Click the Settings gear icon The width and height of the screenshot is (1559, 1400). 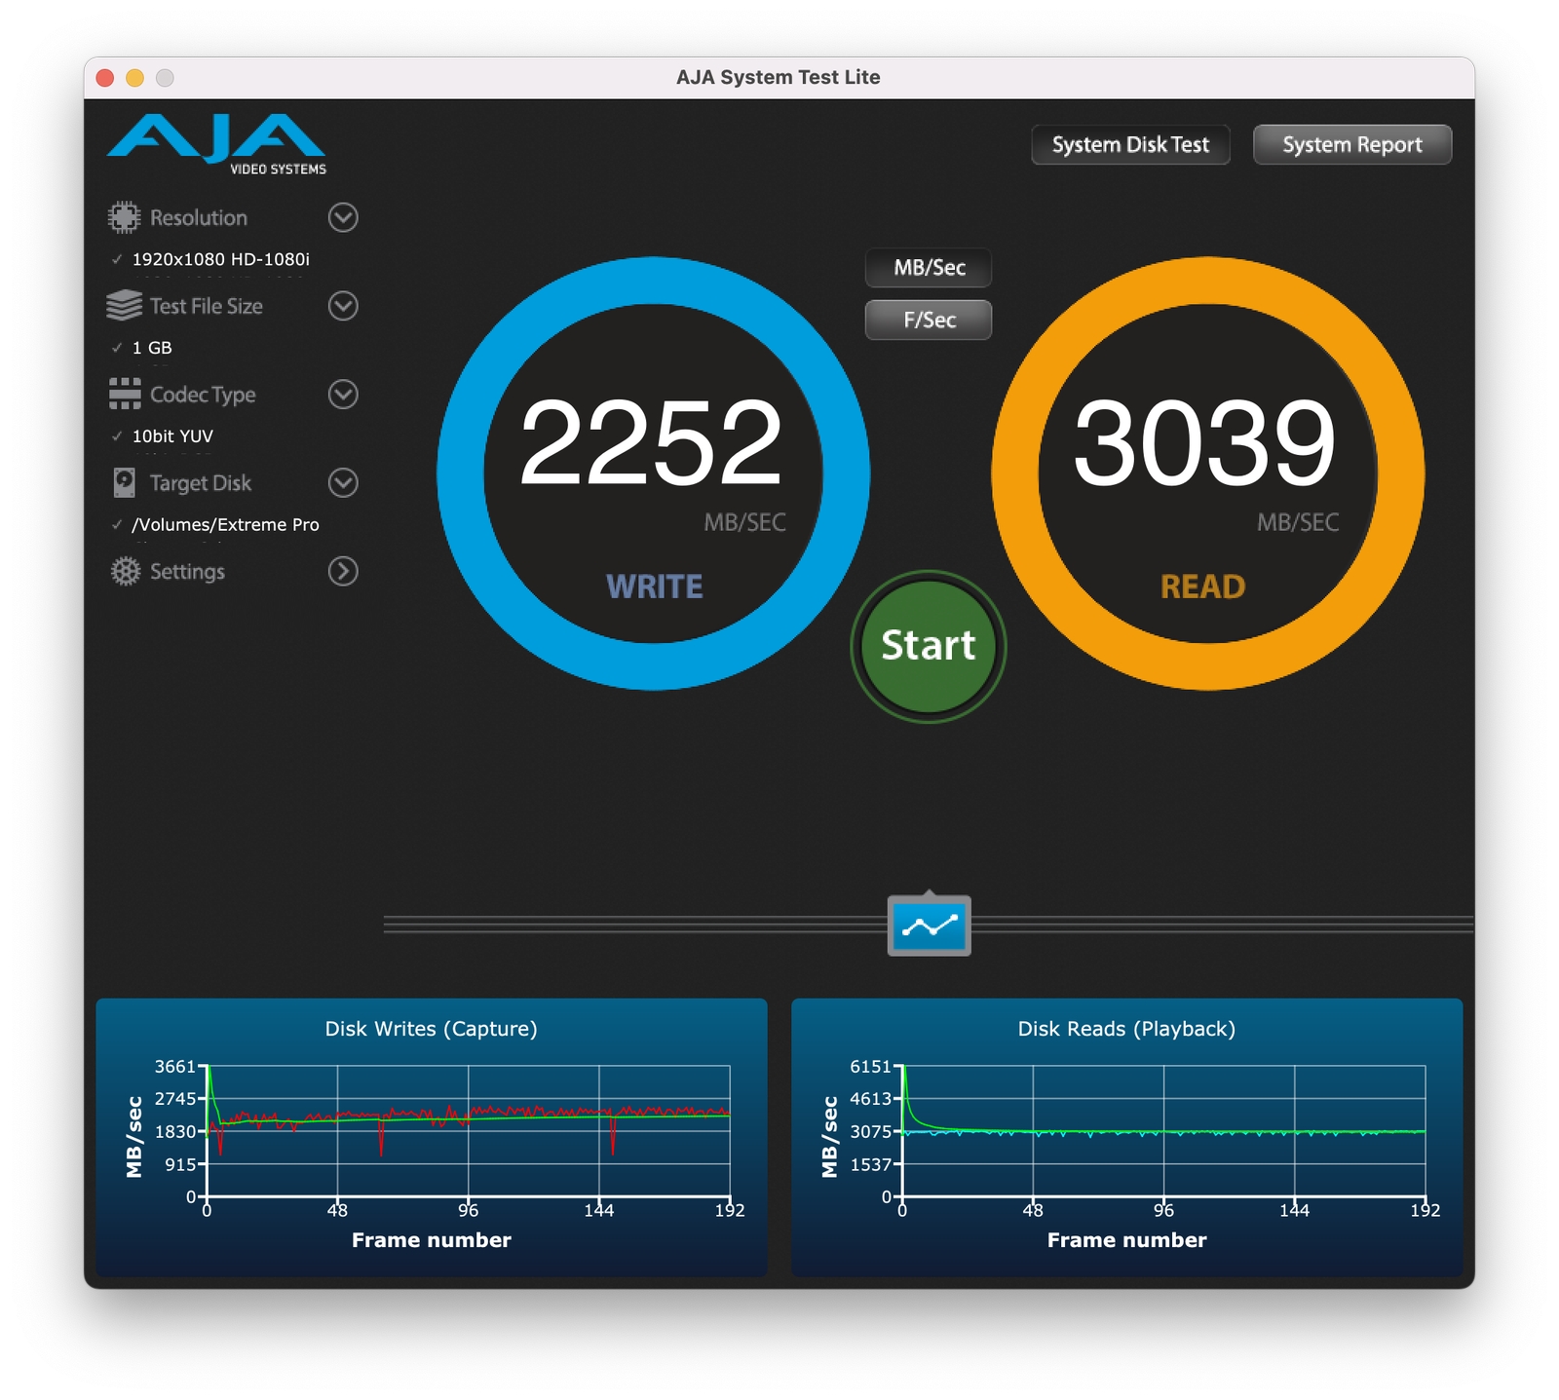coord(125,571)
